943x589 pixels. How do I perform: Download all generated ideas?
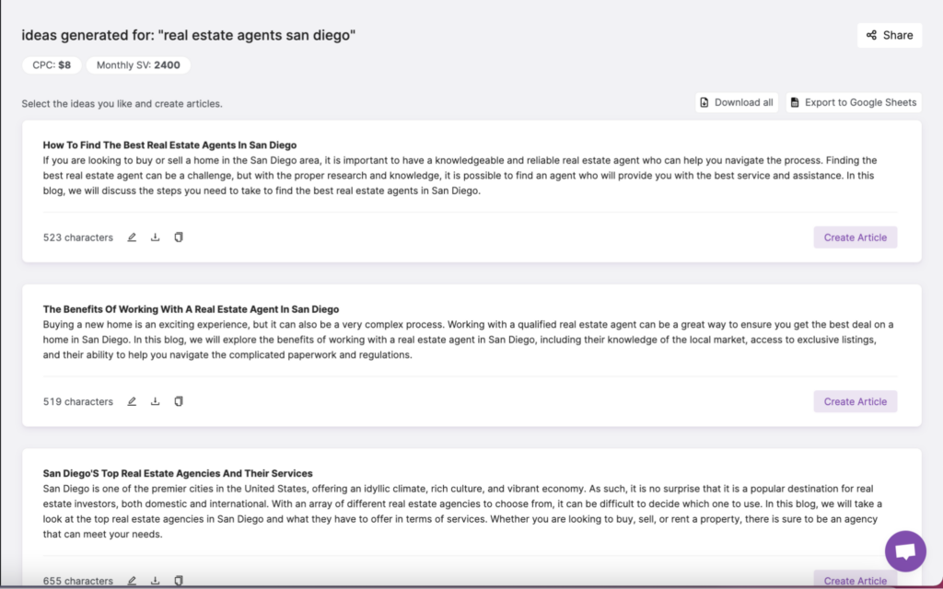pyautogui.click(x=736, y=102)
